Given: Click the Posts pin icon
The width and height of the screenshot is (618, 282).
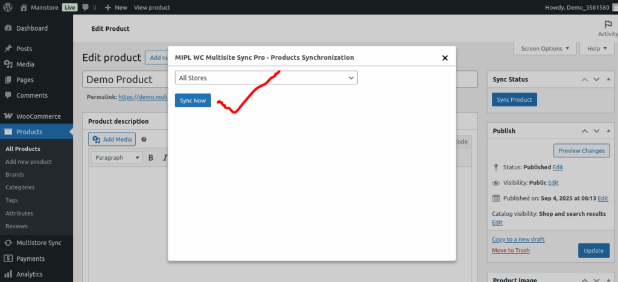Looking at the screenshot, I should pos(8,49).
